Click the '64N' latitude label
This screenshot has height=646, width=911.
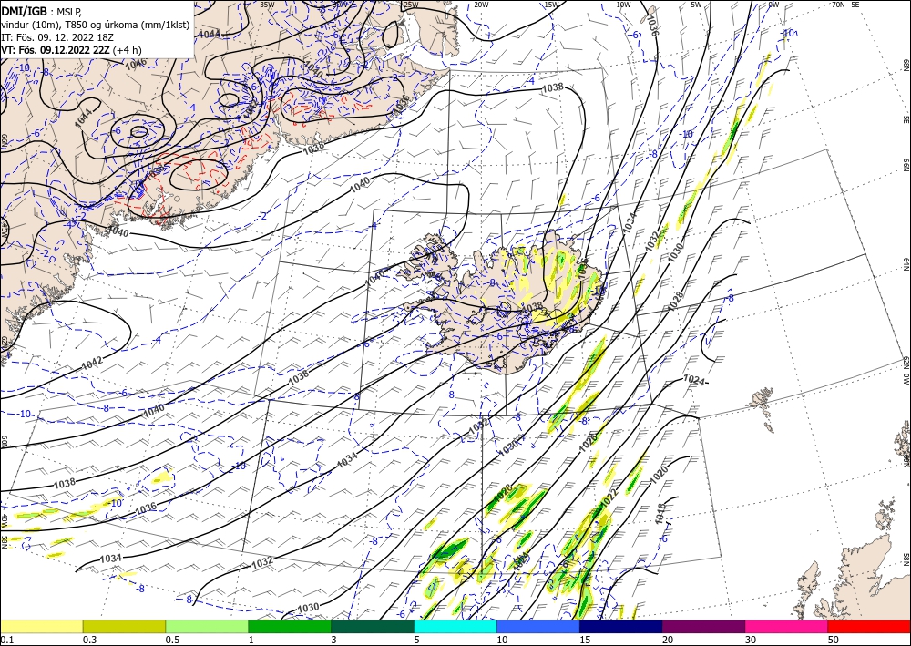[x=906, y=263]
